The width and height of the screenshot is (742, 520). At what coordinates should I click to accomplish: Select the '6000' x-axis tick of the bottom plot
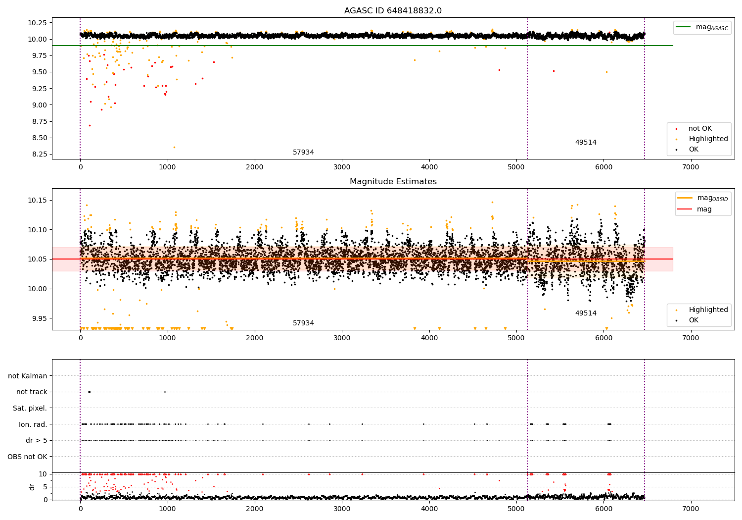click(x=603, y=509)
